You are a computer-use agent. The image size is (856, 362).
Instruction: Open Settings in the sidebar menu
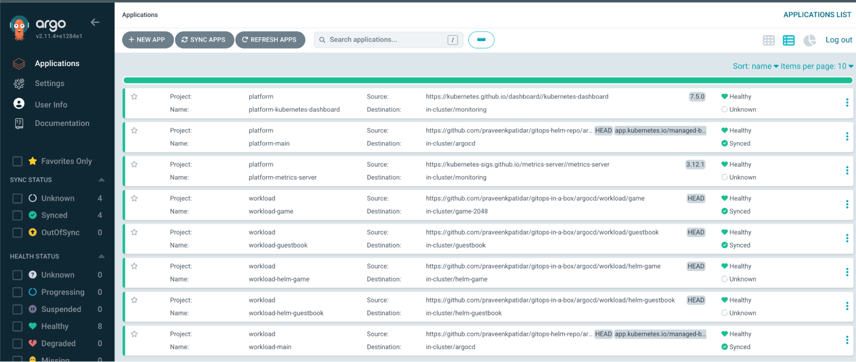(x=50, y=84)
